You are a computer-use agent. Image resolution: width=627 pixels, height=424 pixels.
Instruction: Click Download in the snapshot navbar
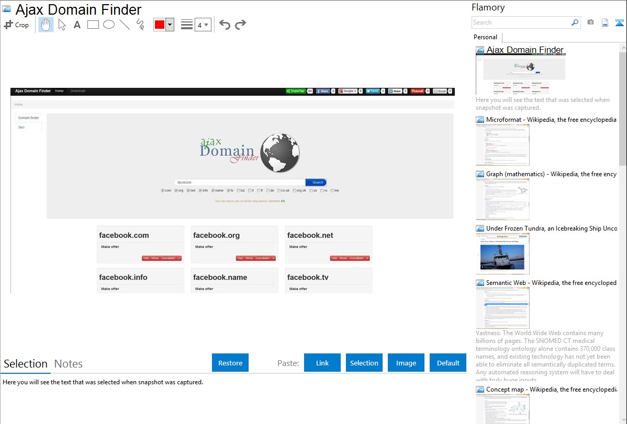coord(78,91)
